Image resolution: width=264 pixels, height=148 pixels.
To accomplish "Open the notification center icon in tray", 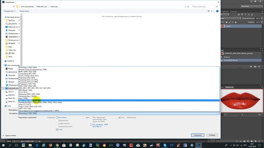I will 259,145.
